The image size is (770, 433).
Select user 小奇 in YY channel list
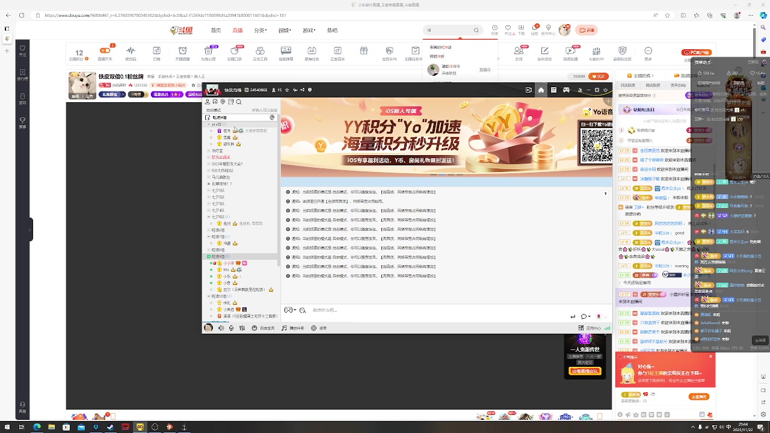(227, 283)
